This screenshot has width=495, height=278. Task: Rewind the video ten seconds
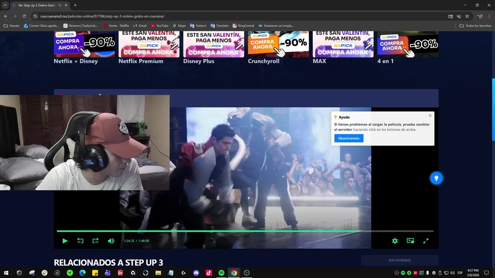tap(80, 241)
